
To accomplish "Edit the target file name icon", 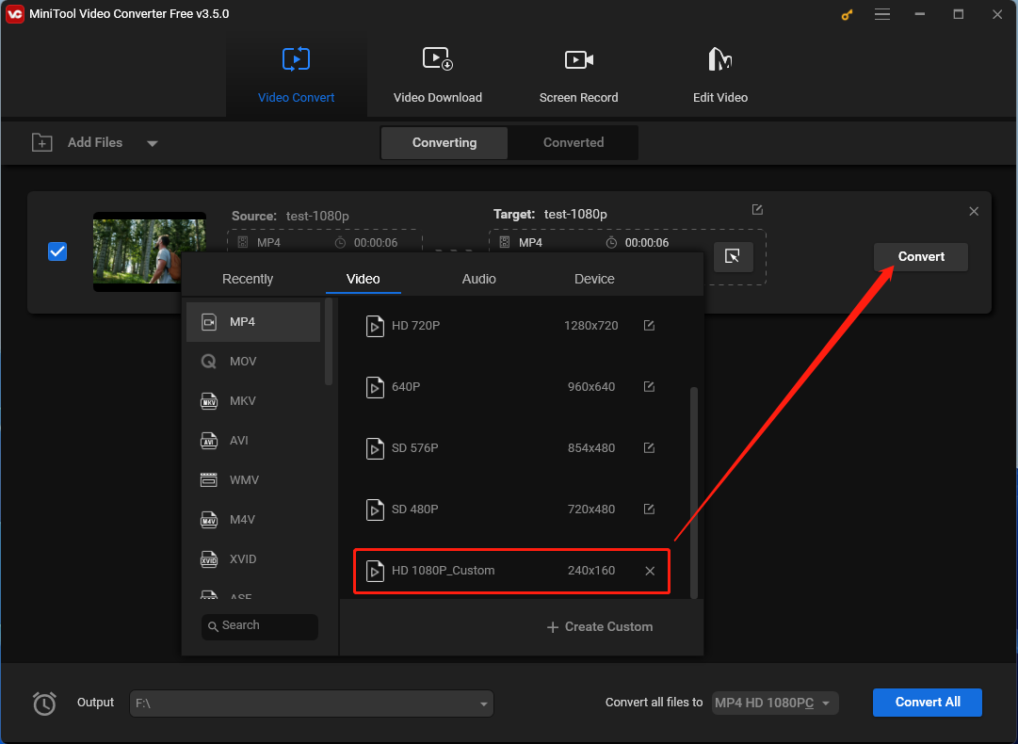I will tap(757, 210).
